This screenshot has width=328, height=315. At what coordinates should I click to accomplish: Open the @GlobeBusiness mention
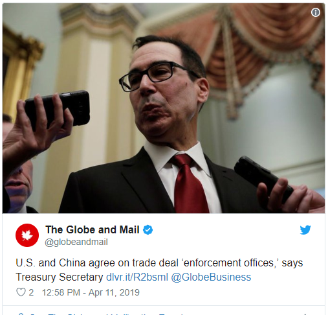[211, 277]
